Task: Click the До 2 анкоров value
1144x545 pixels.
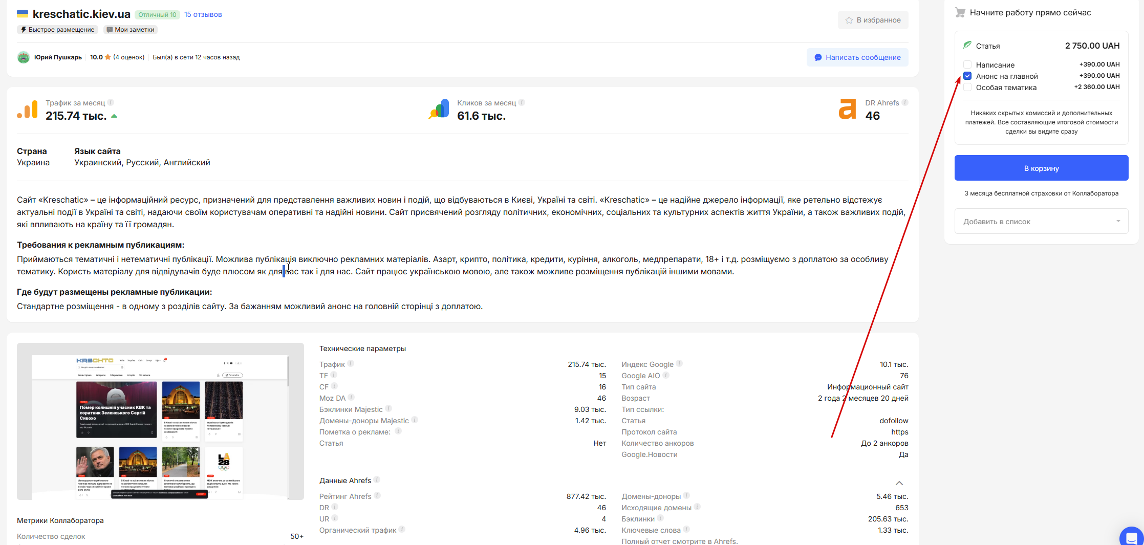Action: pos(884,443)
